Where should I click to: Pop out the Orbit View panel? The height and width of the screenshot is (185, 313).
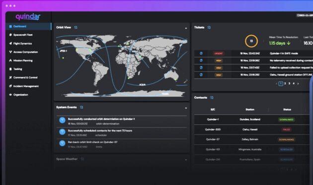(76, 27)
